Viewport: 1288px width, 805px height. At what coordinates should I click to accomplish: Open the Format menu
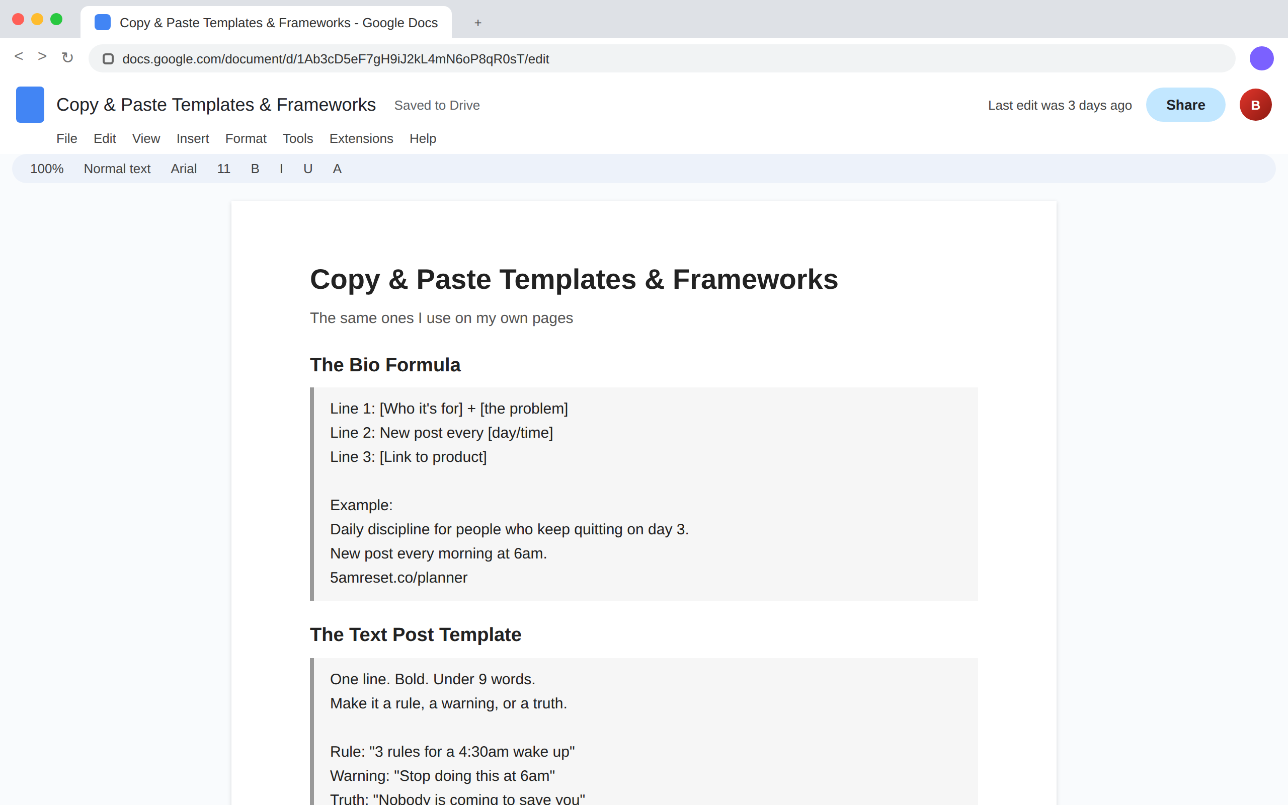(246, 138)
